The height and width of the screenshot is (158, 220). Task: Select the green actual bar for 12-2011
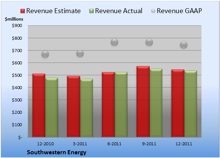tap(190, 104)
